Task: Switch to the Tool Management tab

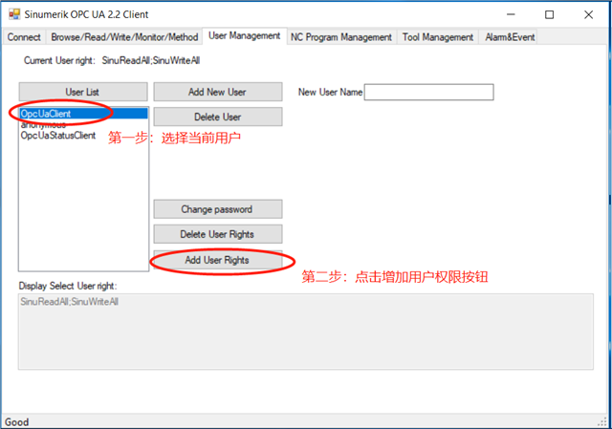Action: 438,37
